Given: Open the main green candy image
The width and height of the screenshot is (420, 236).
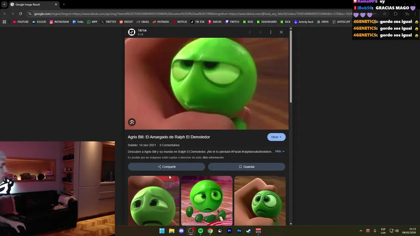Looking at the screenshot, I should [207, 84].
